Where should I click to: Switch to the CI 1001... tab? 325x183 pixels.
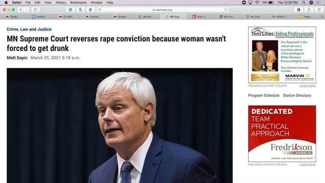pos(67,17)
